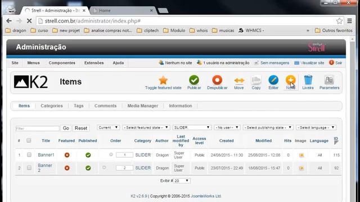This screenshot has height=202, width=360.
Task: Open the SLIDER category filter dropdown
Action: [192, 127]
